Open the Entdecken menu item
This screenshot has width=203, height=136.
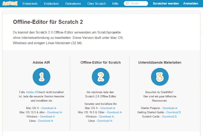pyautogui.click(x=51, y=3)
